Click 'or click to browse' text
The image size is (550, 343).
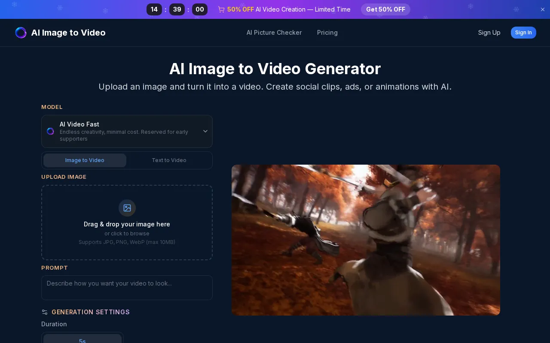(x=127, y=234)
